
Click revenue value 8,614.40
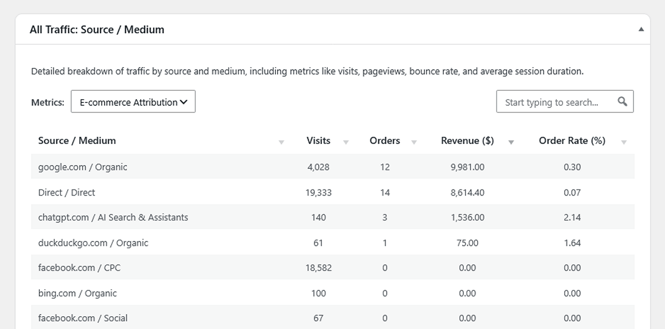467,192
